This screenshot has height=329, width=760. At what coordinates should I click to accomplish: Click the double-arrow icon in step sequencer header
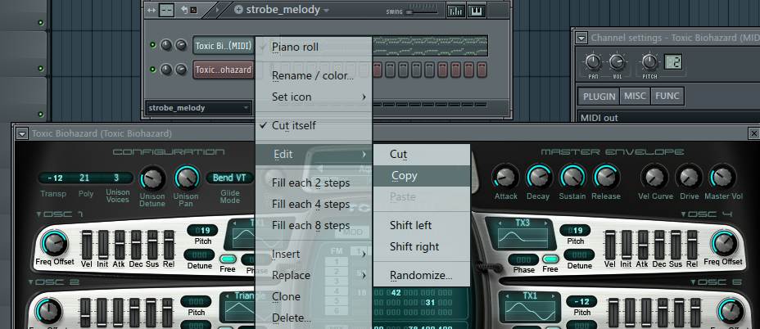tap(152, 10)
